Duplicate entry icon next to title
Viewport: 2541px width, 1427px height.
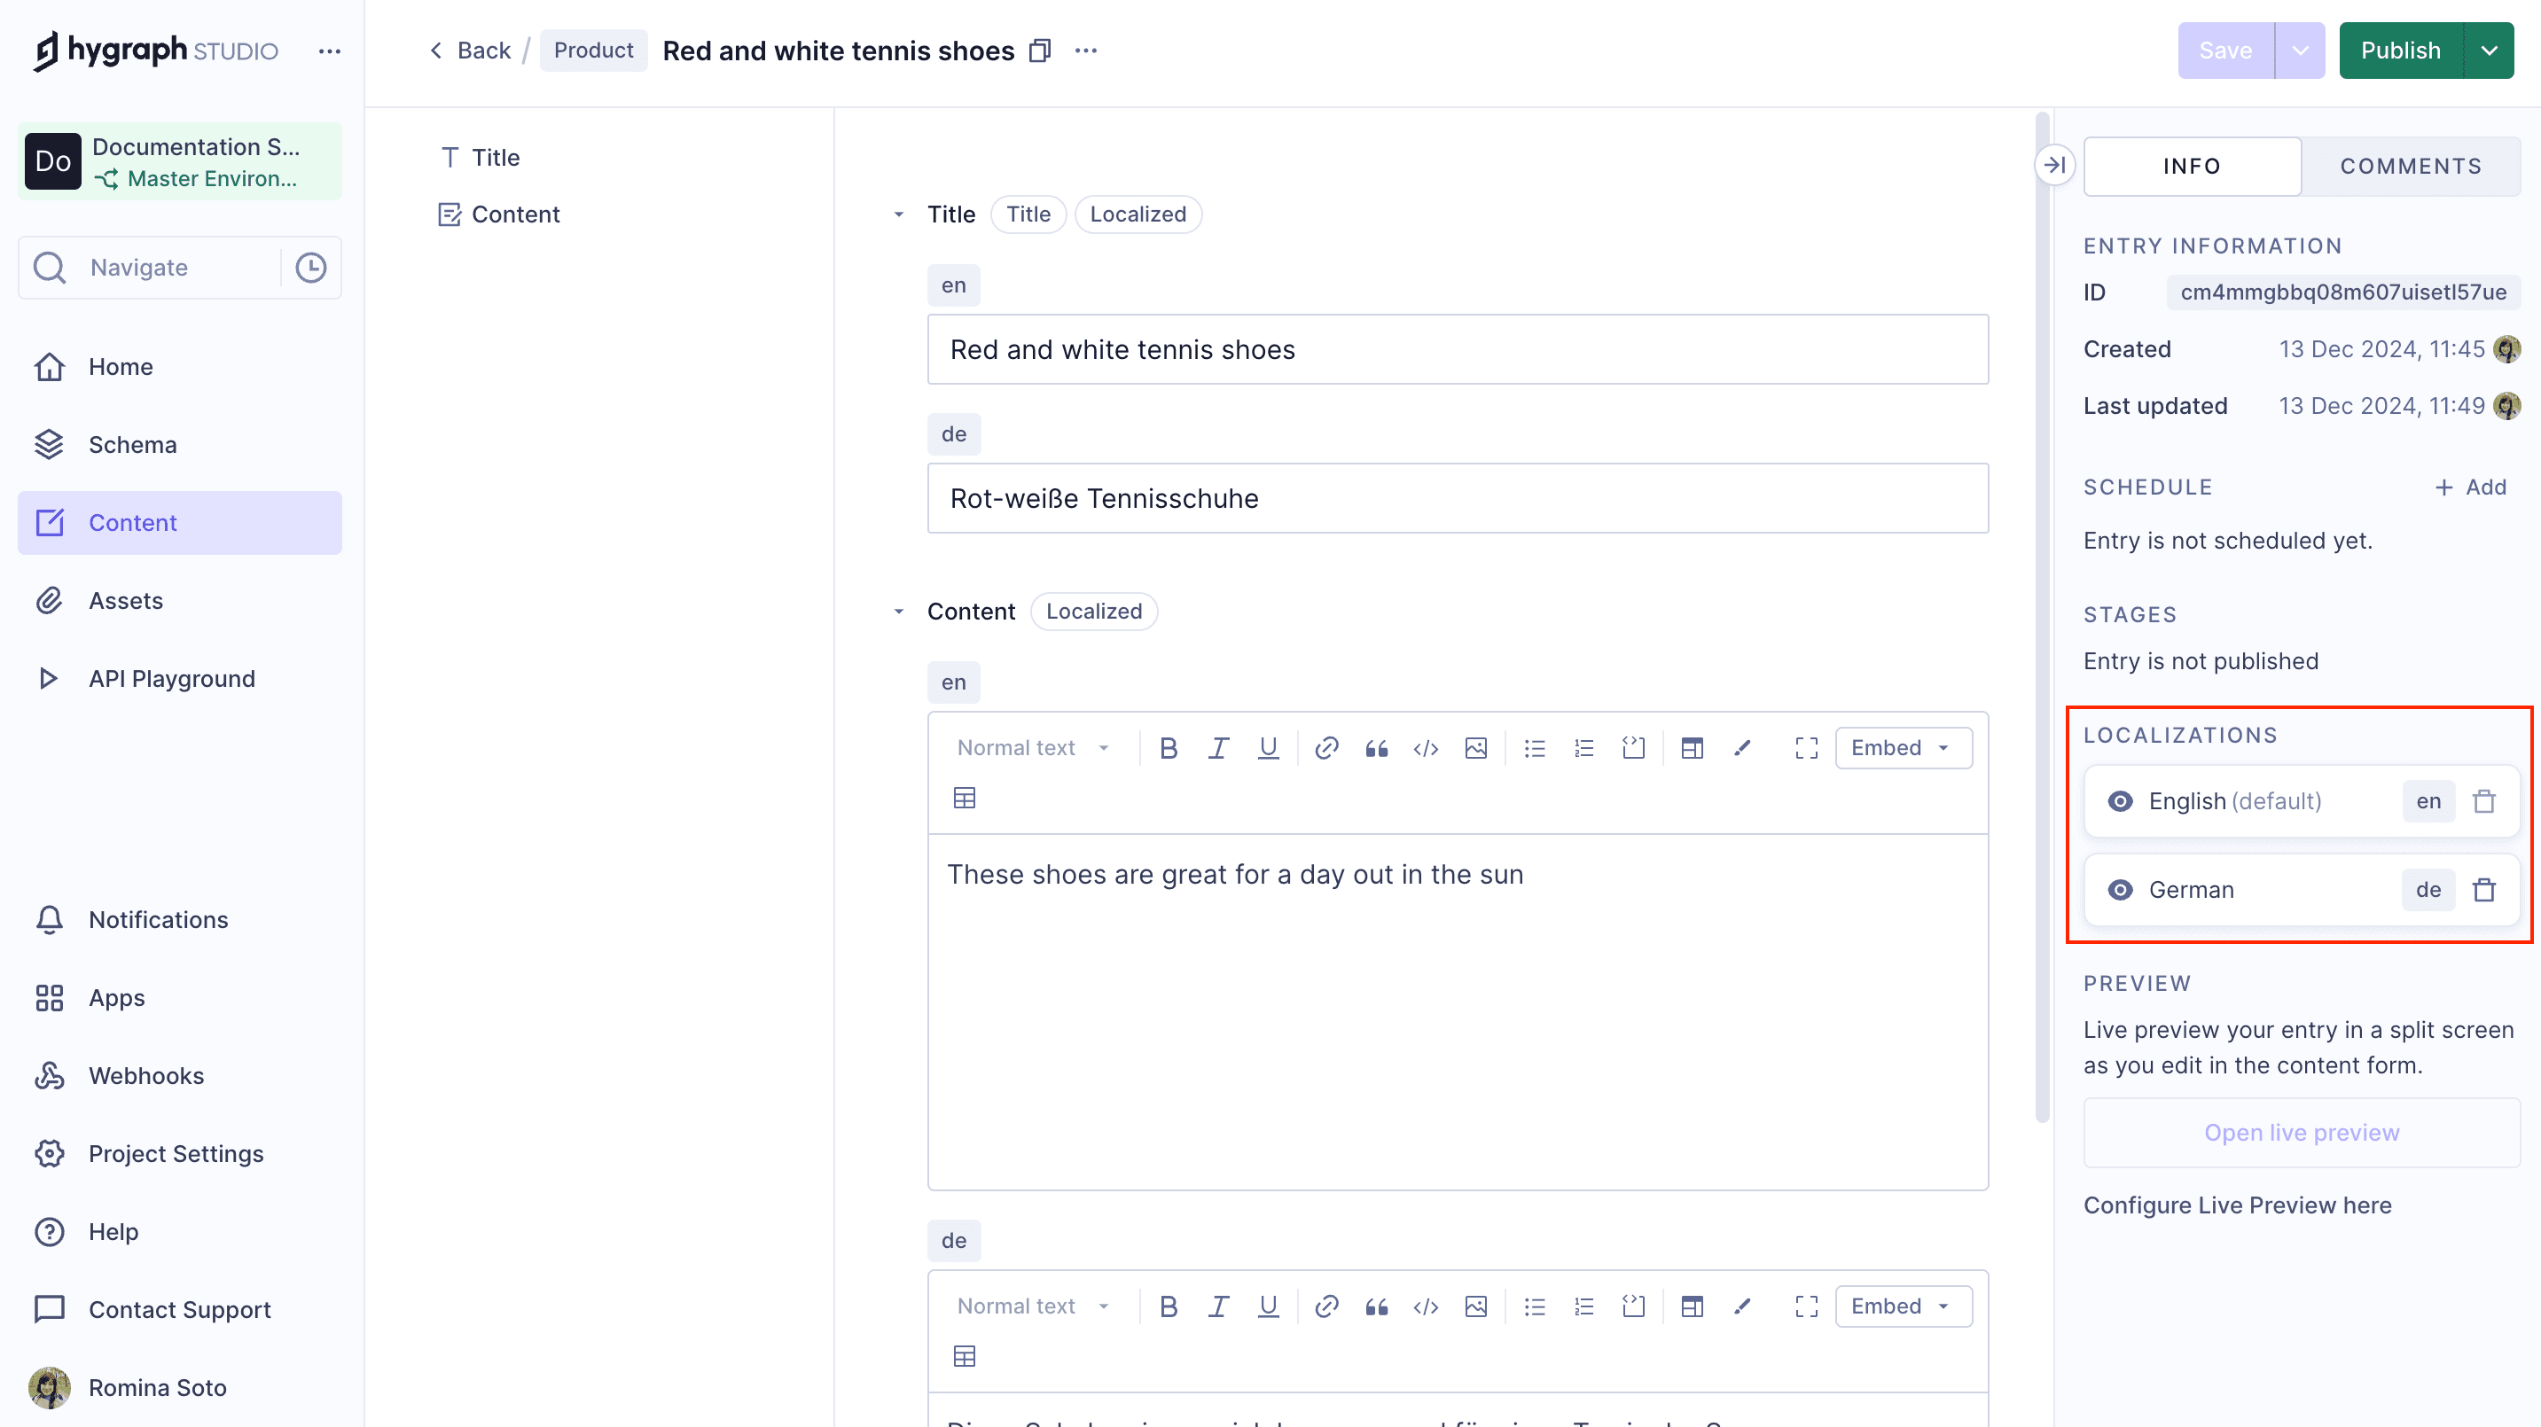point(1040,51)
